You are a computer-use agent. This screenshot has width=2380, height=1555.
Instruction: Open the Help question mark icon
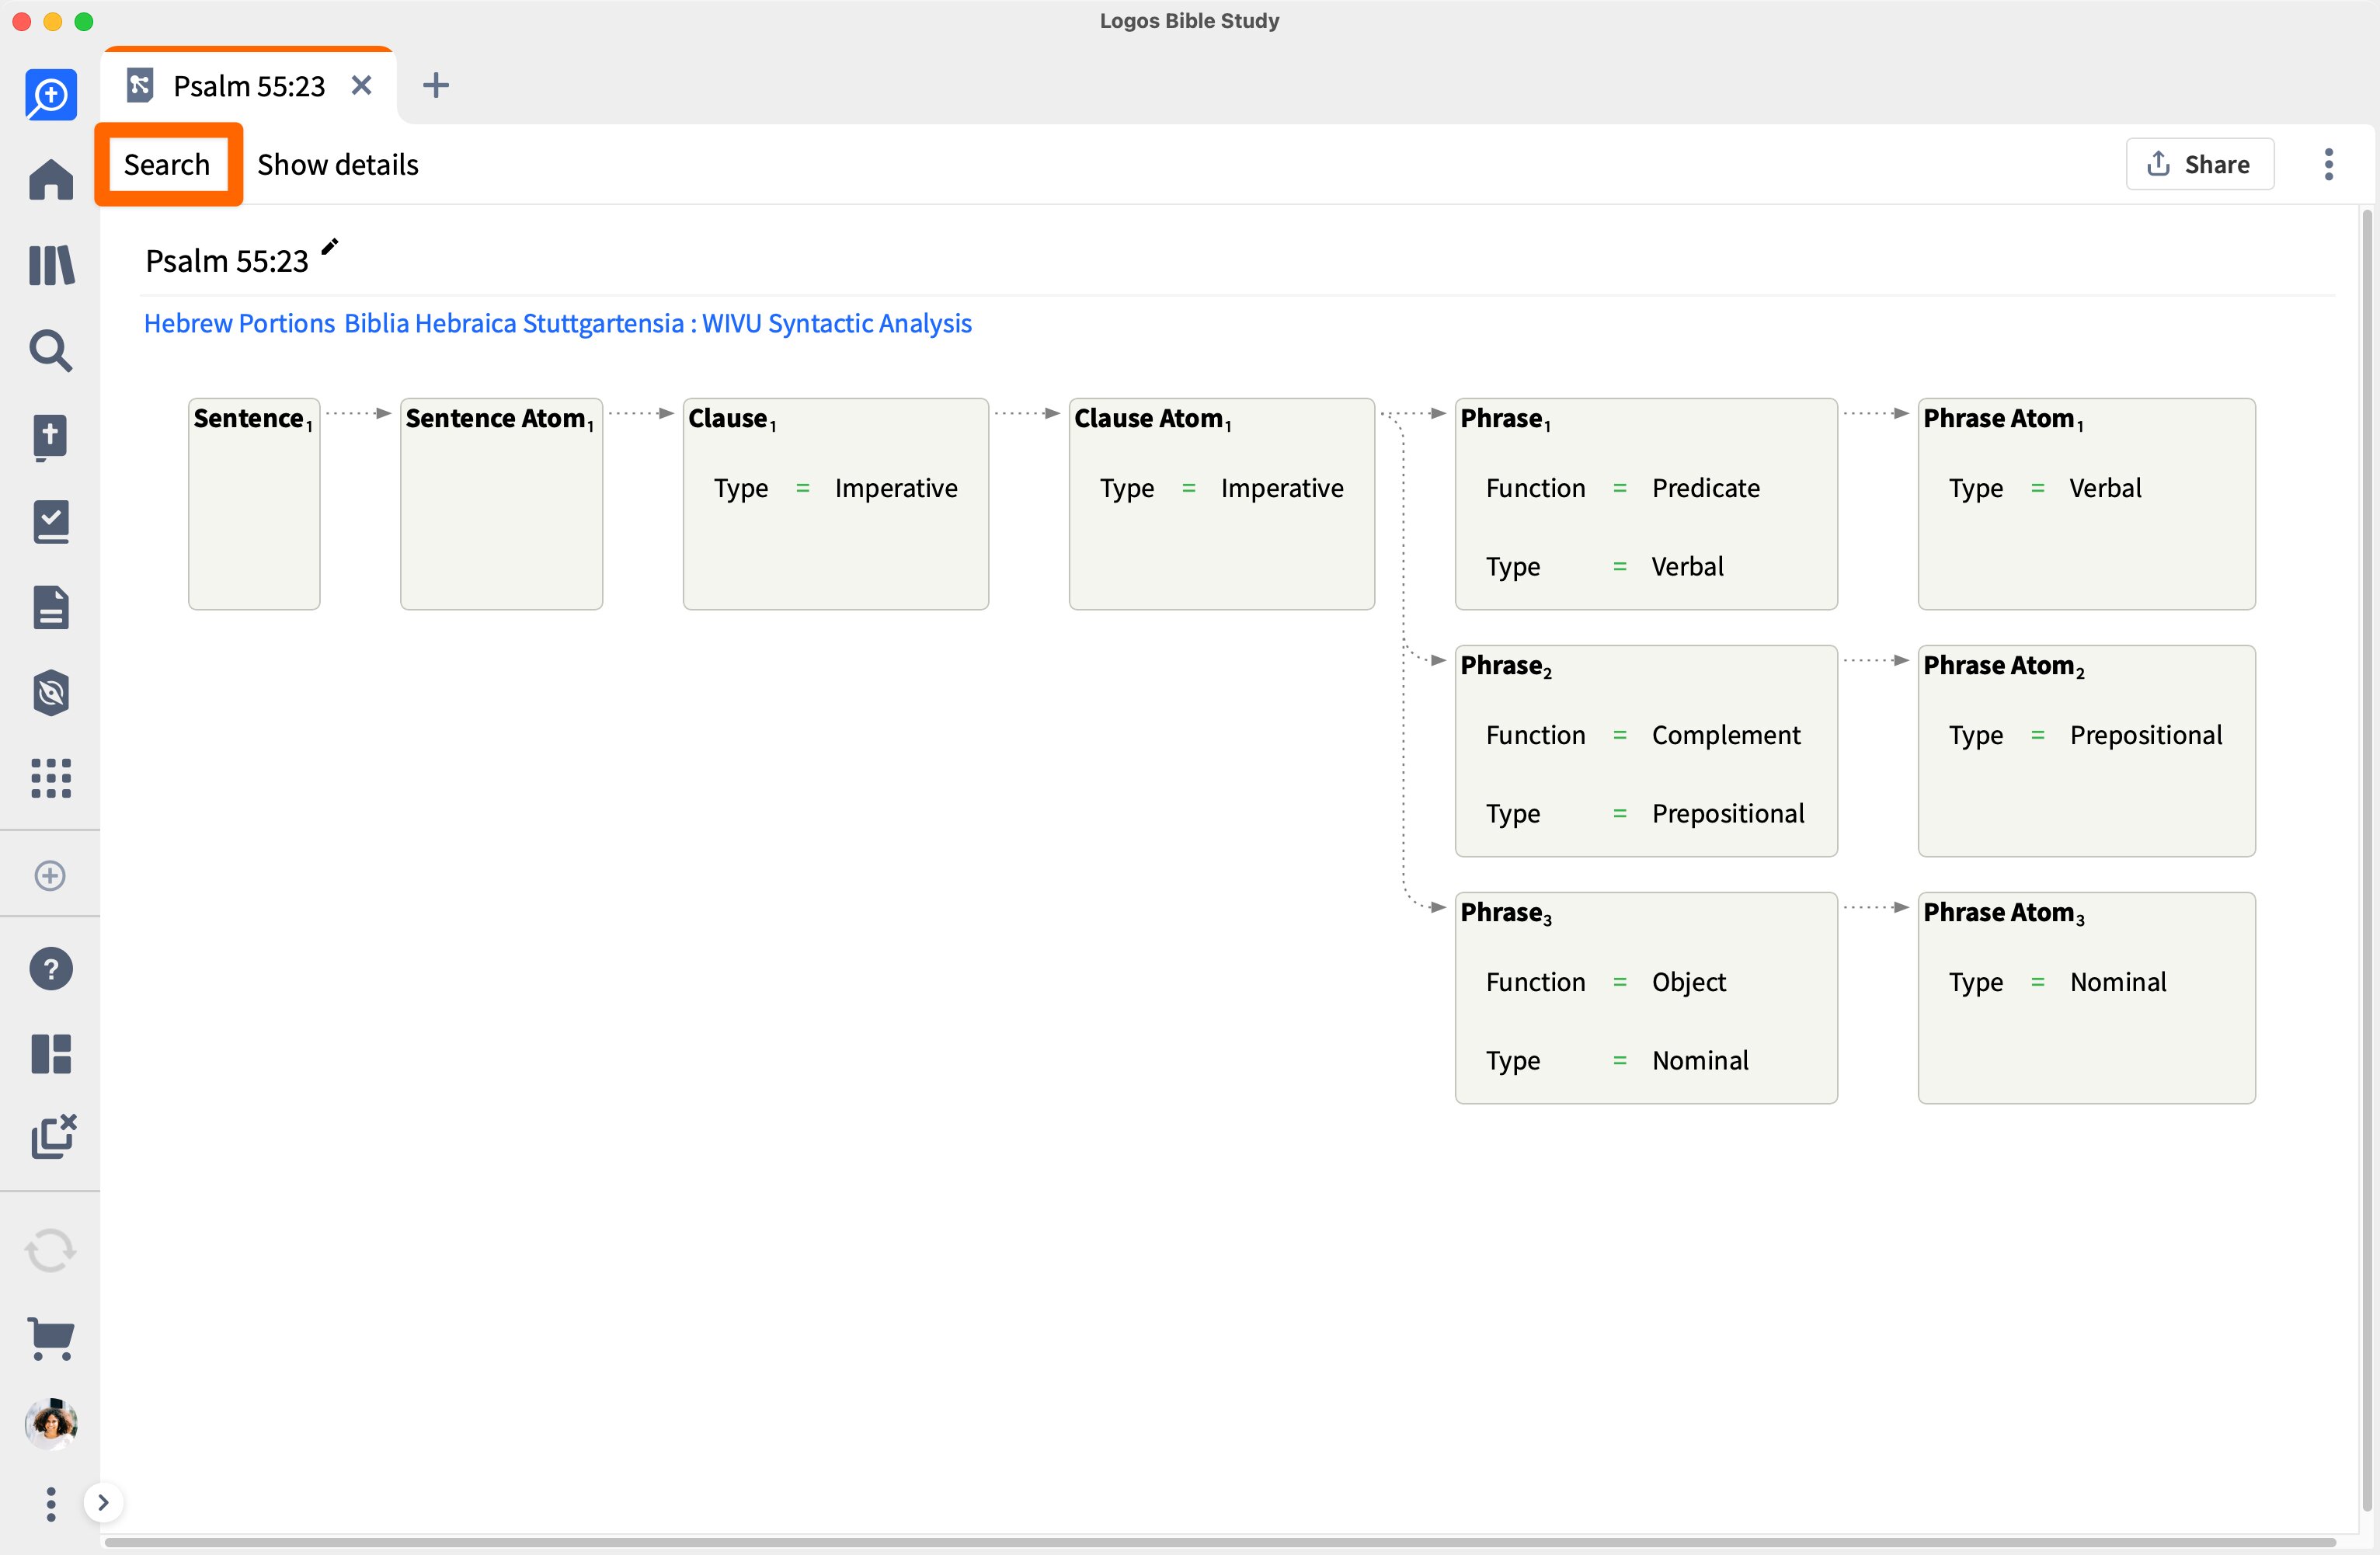tap(51, 969)
